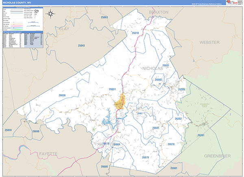This screenshot has height=177, width=244.
Task: Click the ZIP Code Index table header
Action: click(x=23, y=32)
